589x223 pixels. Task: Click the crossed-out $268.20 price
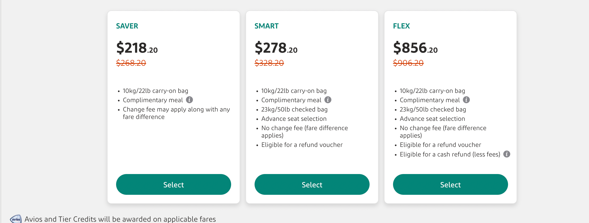tap(131, 63)
